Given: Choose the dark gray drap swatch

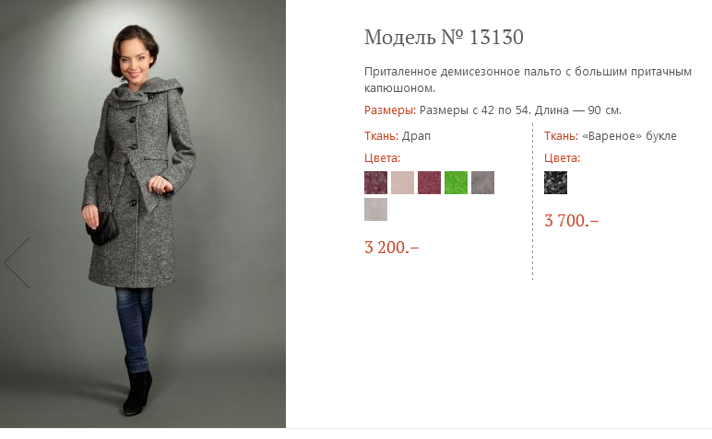Looking at the screenshot, I should (x=482, y=182).
